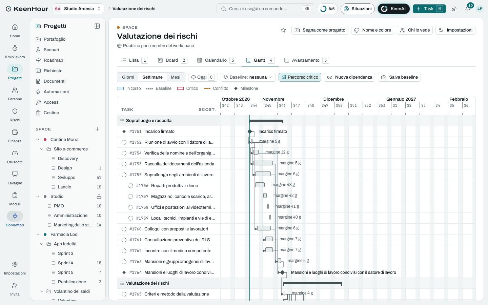Switch to the Calendario tab
Image resolution: width=488 pixels, height=305 pixels.
click(x=216, y=60)
